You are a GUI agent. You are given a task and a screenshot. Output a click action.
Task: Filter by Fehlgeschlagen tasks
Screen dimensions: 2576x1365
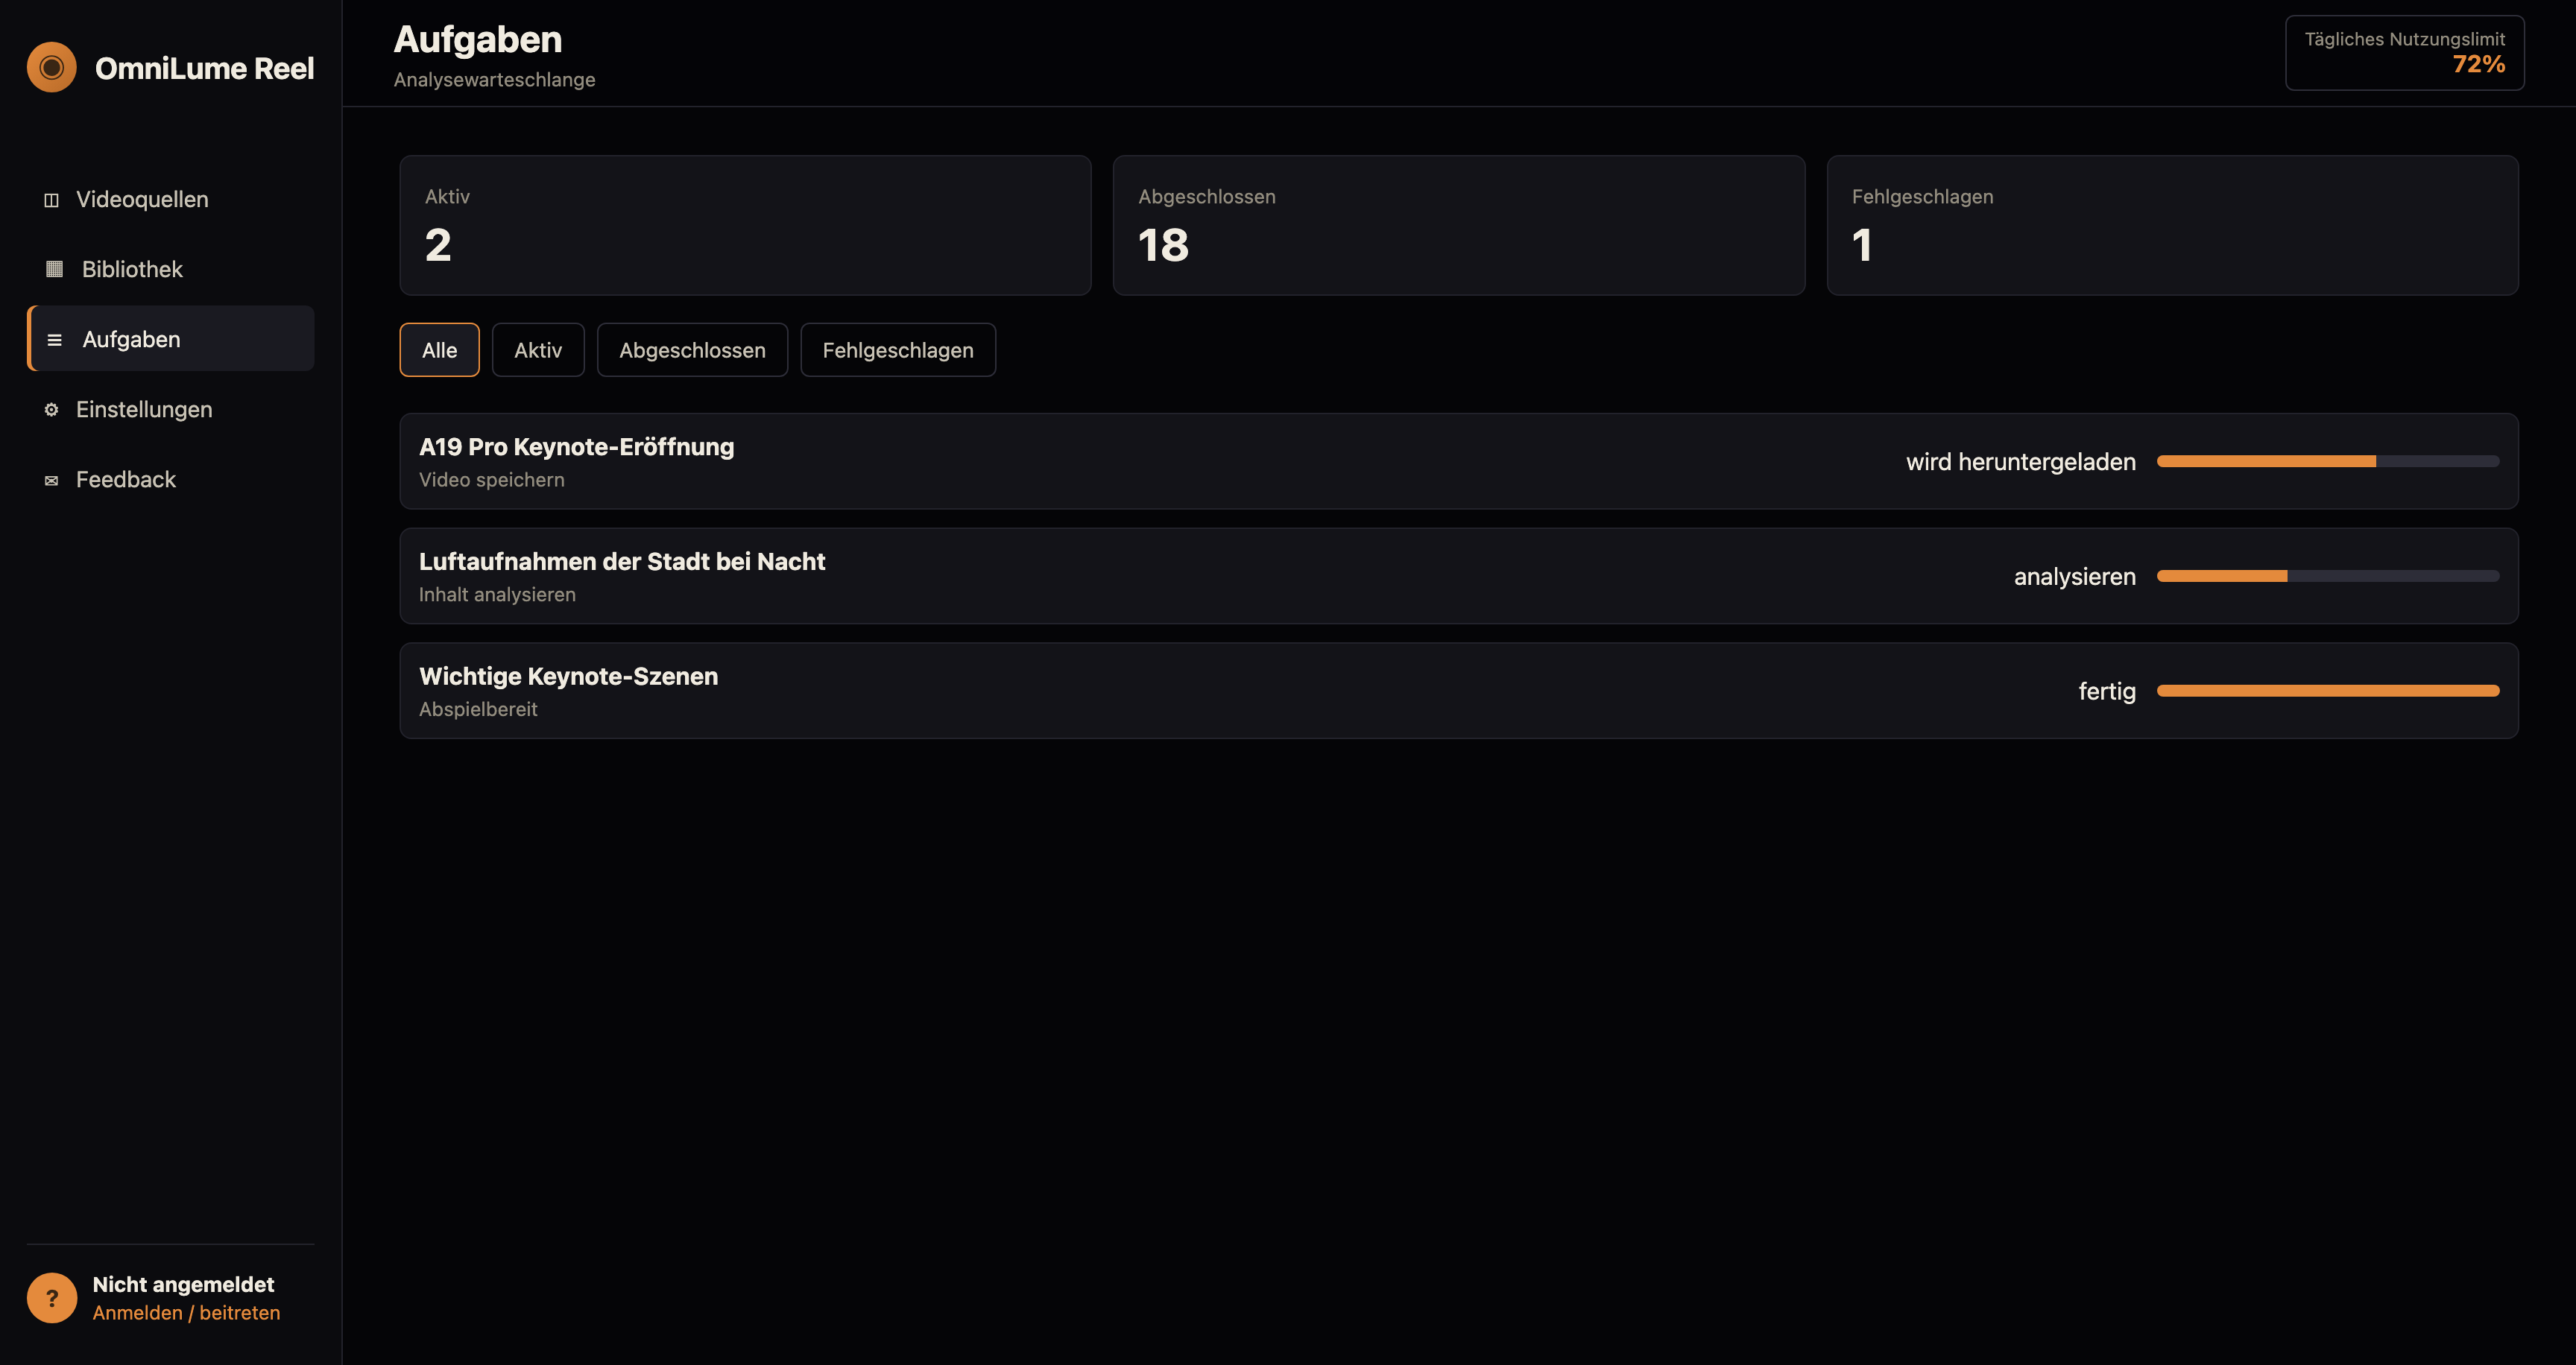898,349
